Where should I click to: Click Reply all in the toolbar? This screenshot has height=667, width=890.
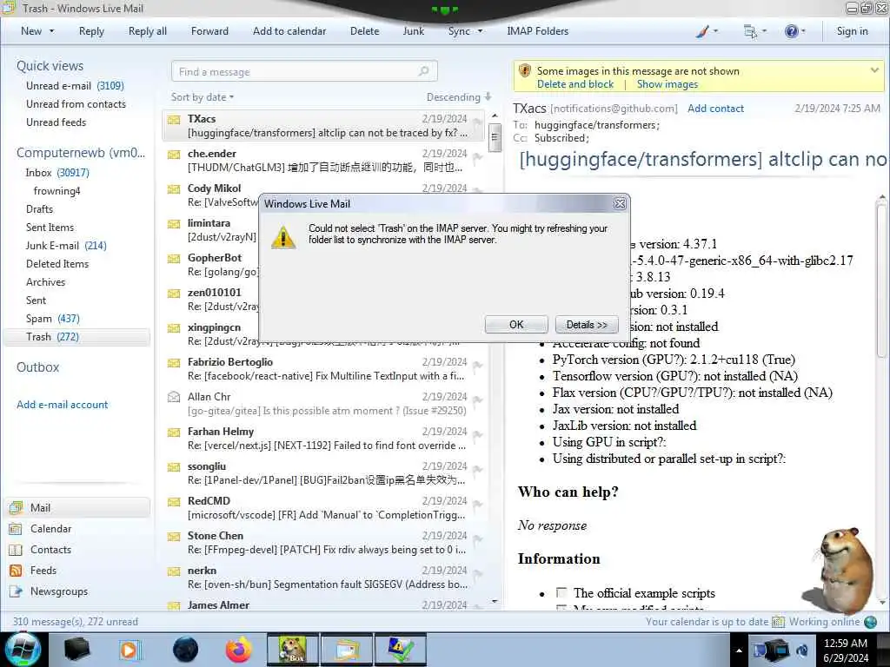pos(148,31)
